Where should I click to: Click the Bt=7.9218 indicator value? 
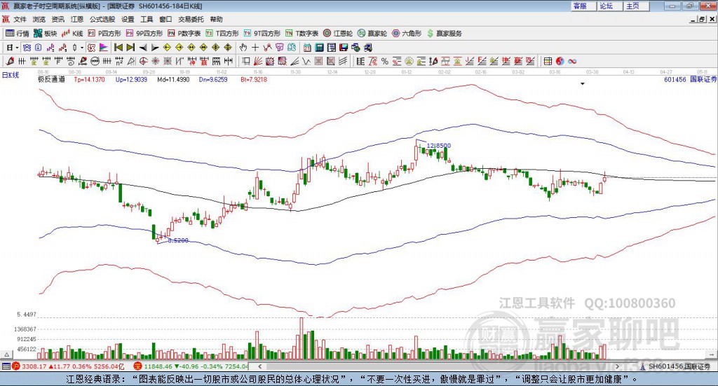254,80
